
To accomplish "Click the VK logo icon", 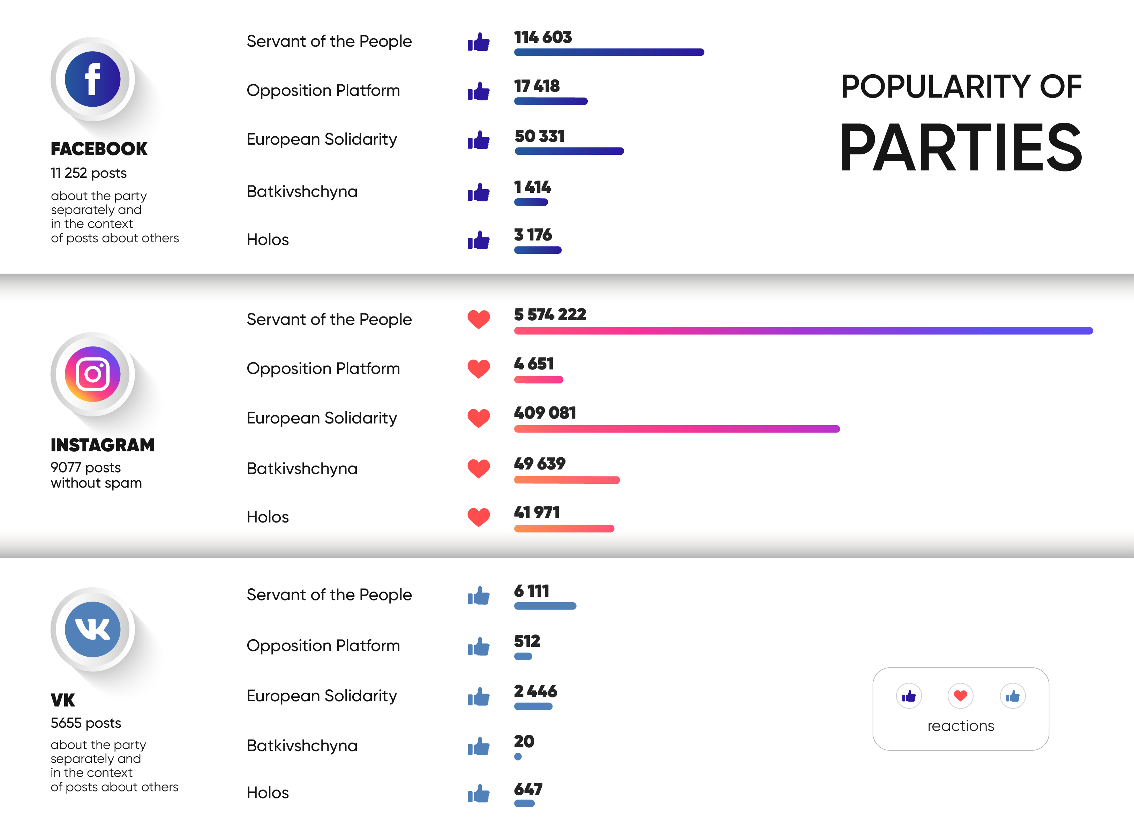I will [92, 629].
